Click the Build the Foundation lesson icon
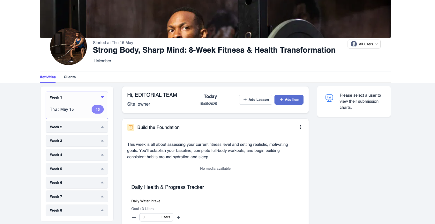 coord(131,127)
